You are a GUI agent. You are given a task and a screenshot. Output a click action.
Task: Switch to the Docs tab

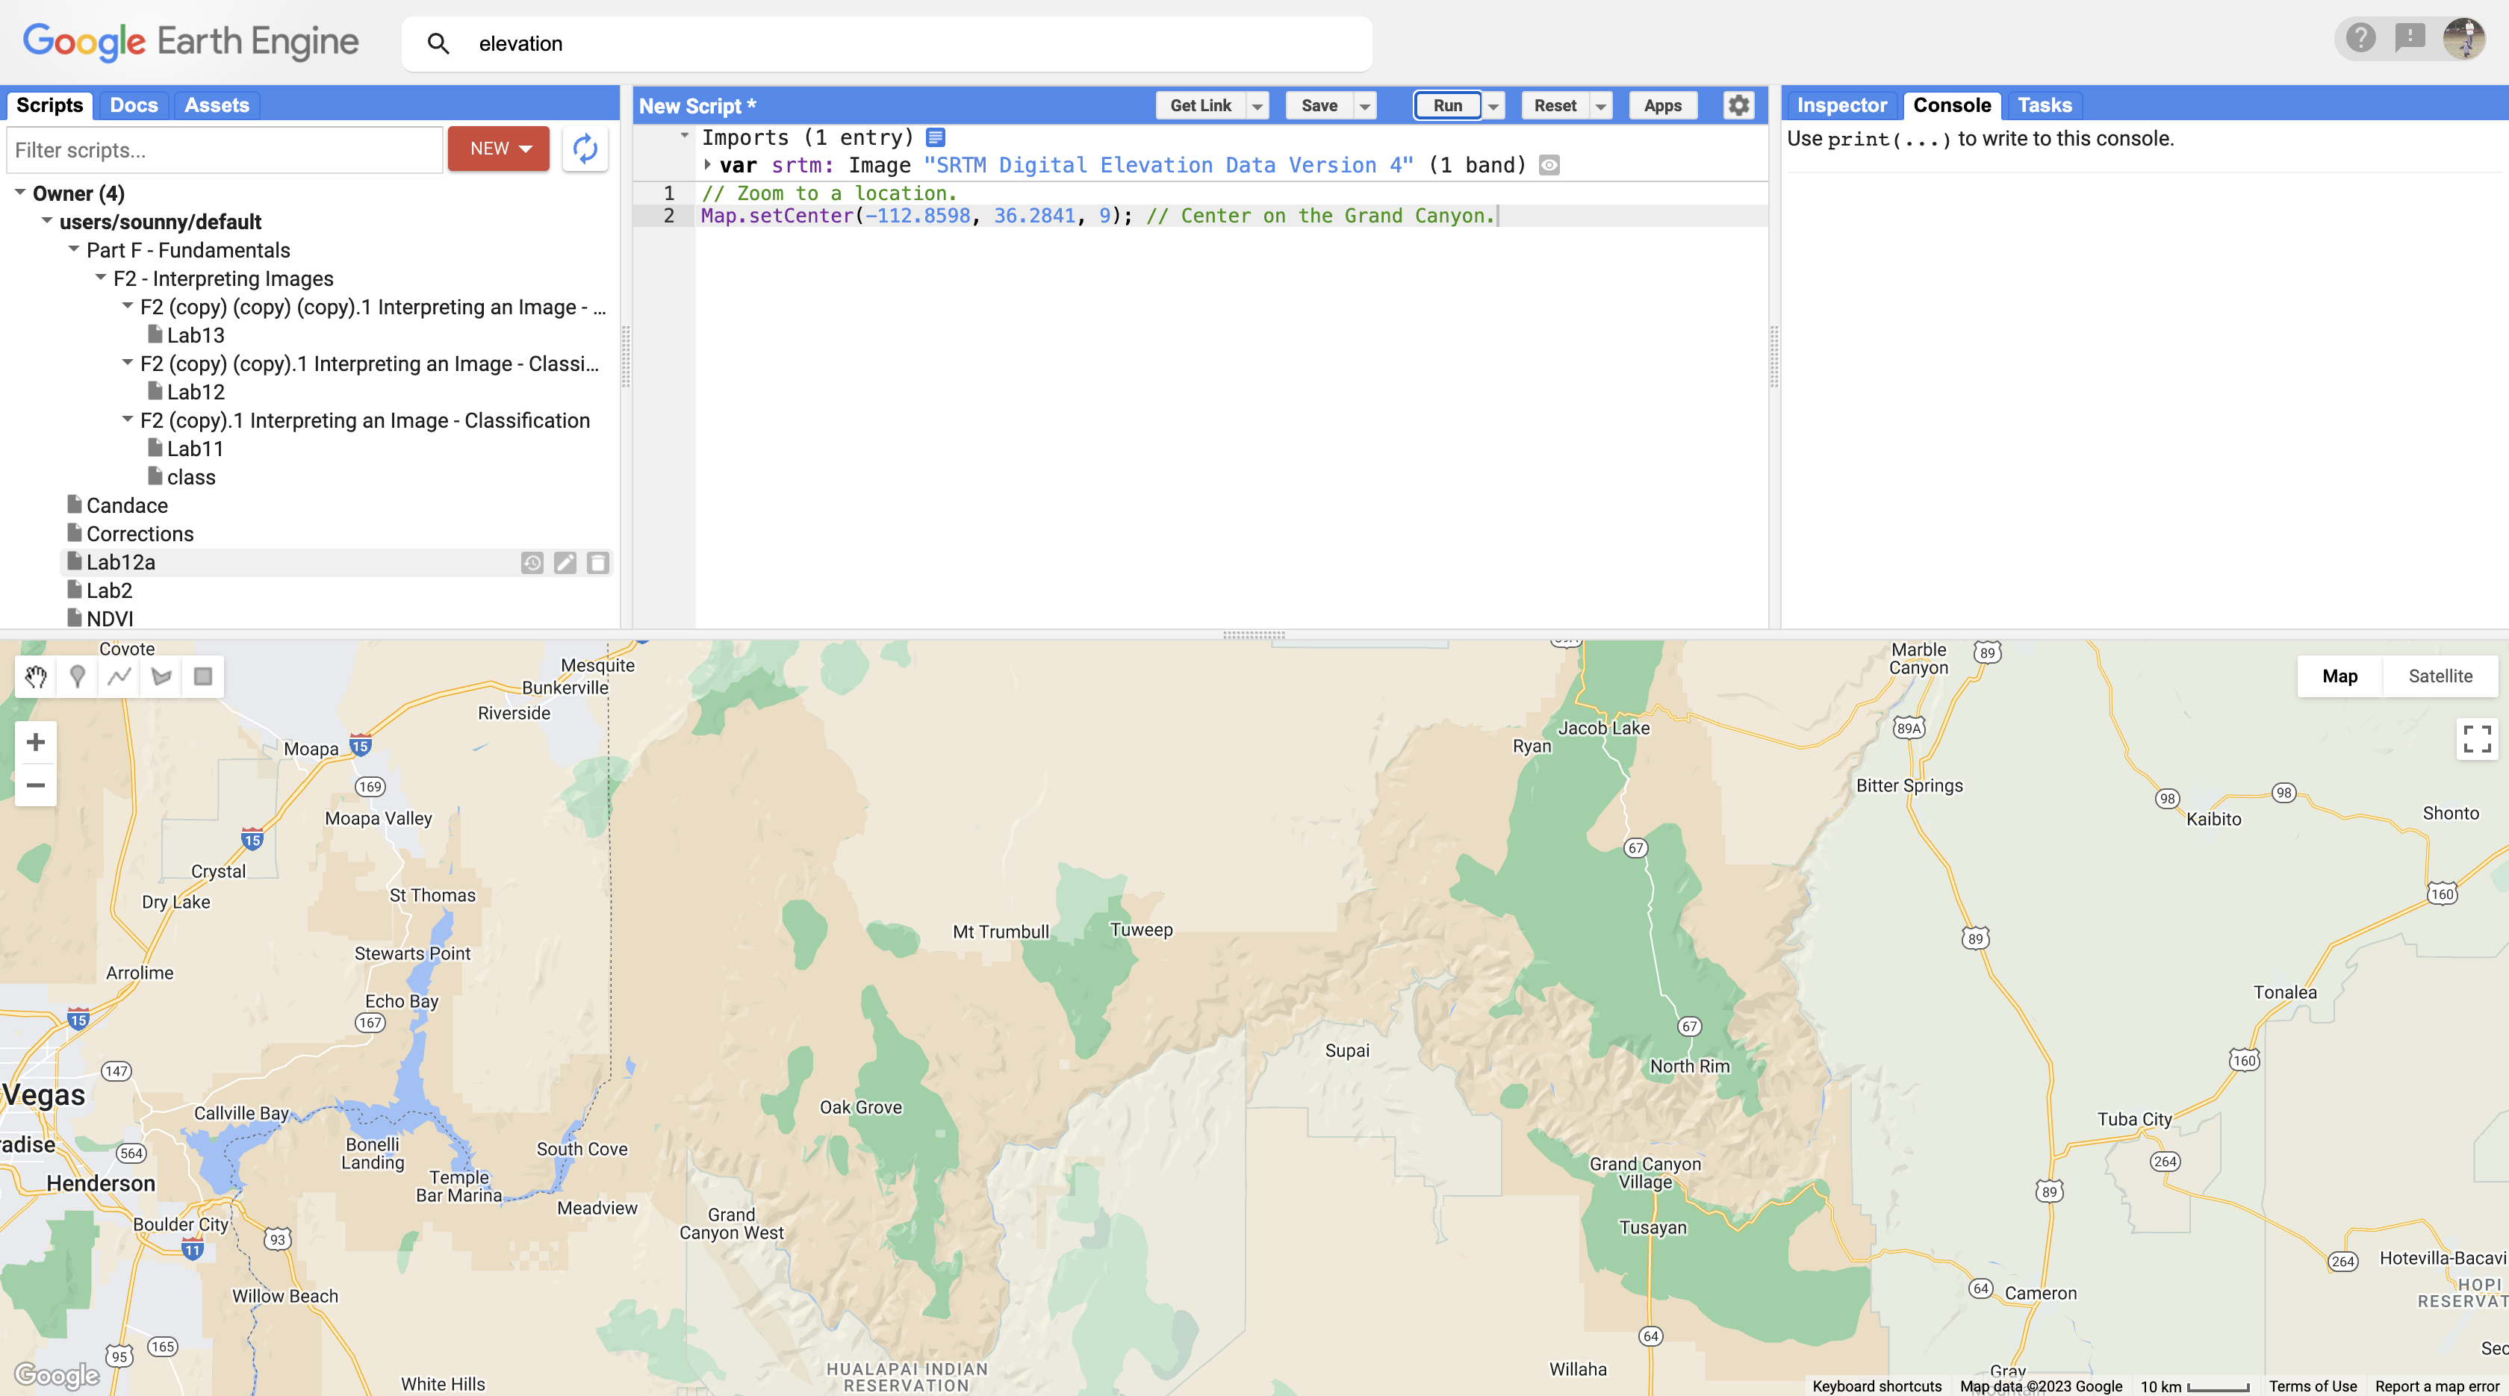(x=134, y=105)
